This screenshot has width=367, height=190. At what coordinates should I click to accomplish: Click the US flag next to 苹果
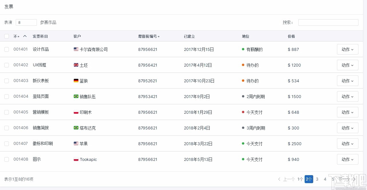click(x=76, y=143)
